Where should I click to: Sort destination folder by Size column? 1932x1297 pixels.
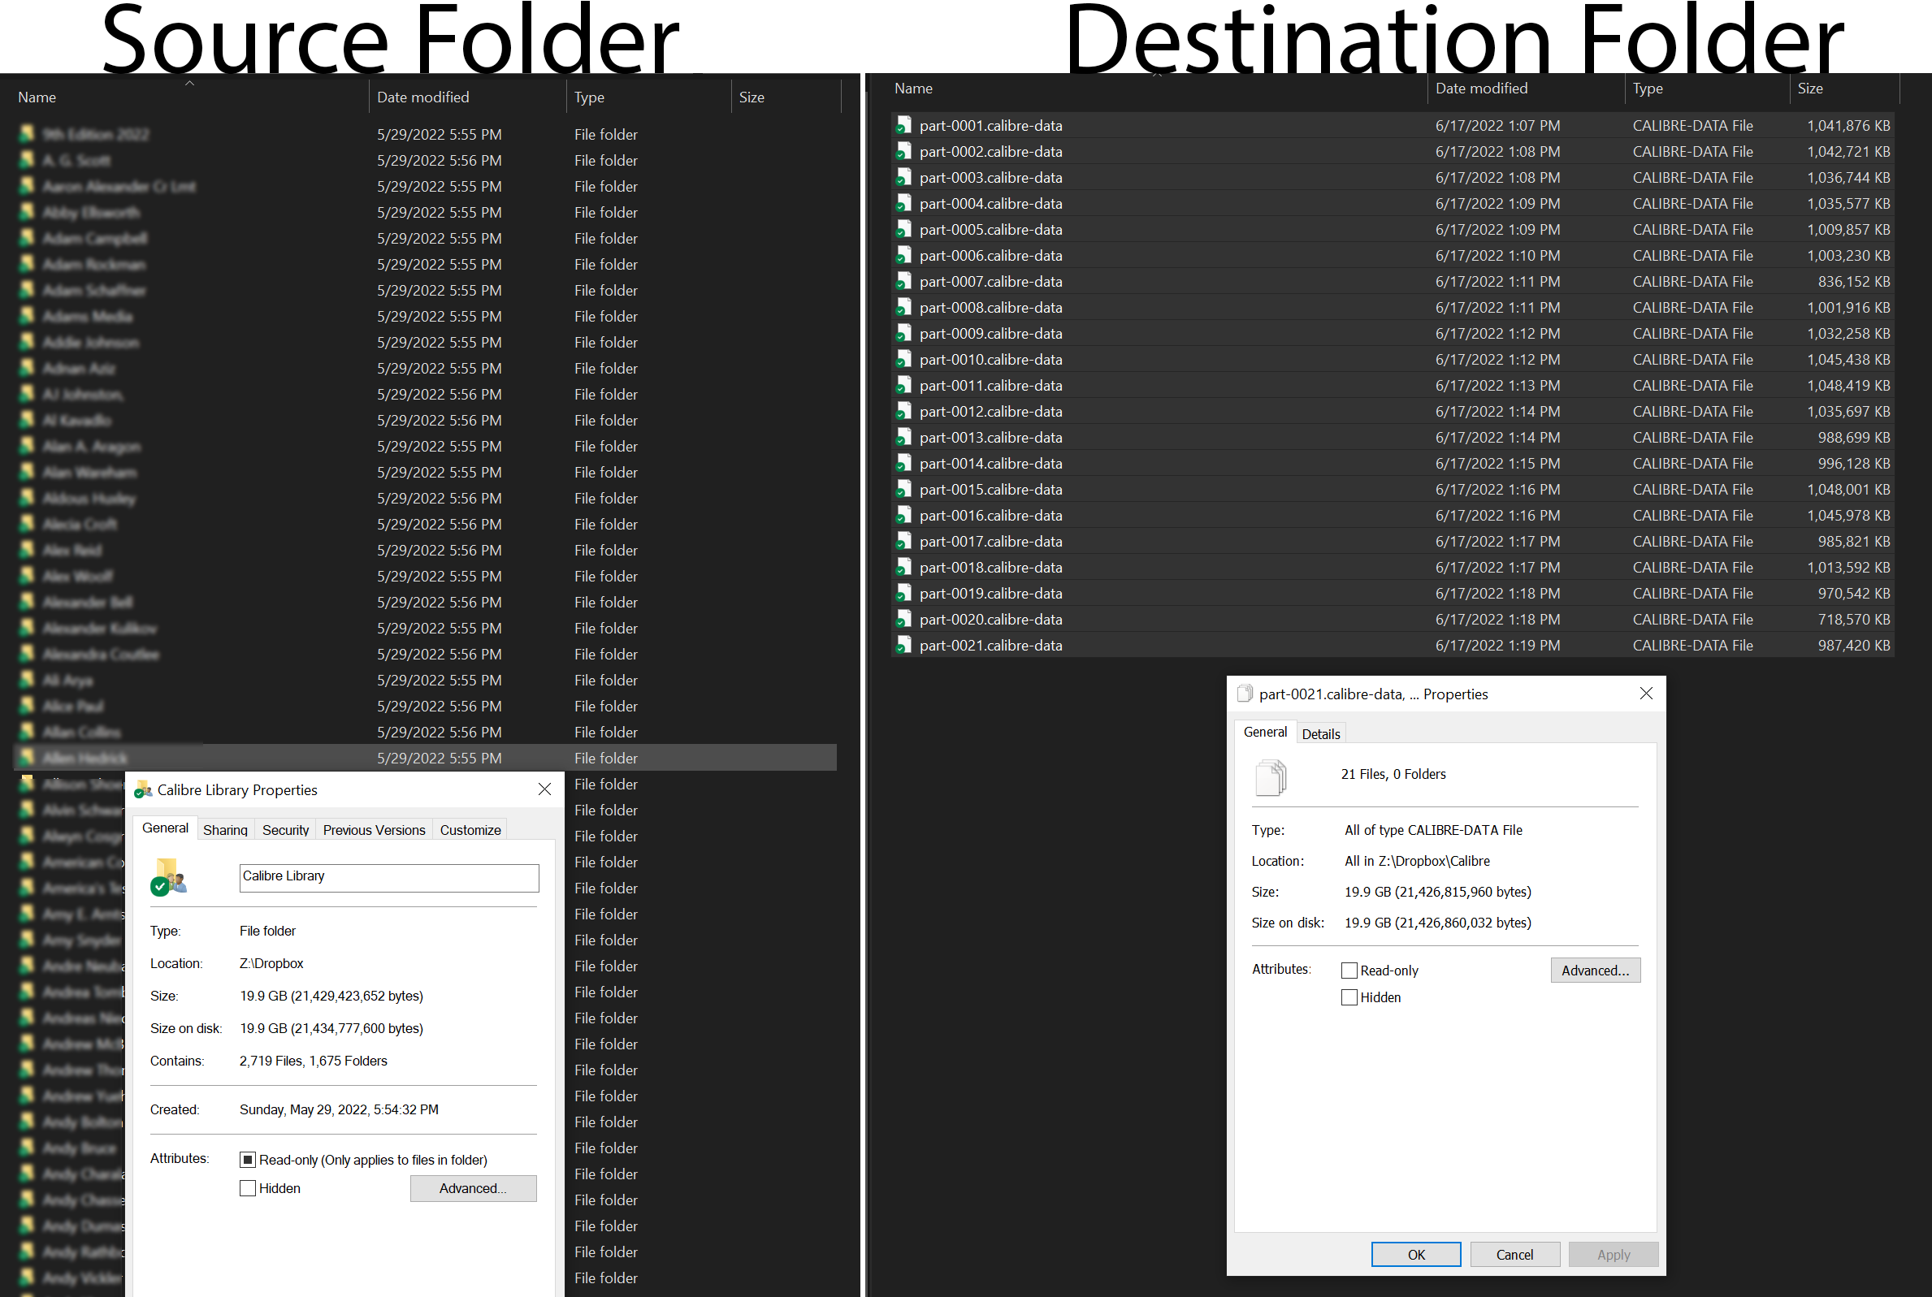[1809, 89]
